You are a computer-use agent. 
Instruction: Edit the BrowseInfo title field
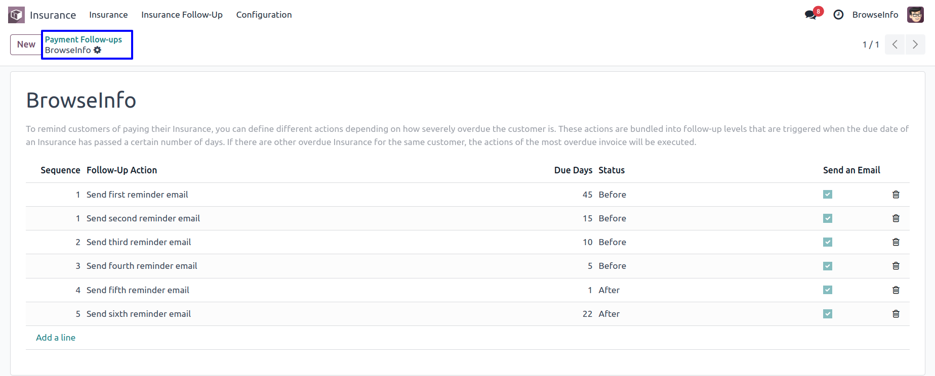pos(81,100)
